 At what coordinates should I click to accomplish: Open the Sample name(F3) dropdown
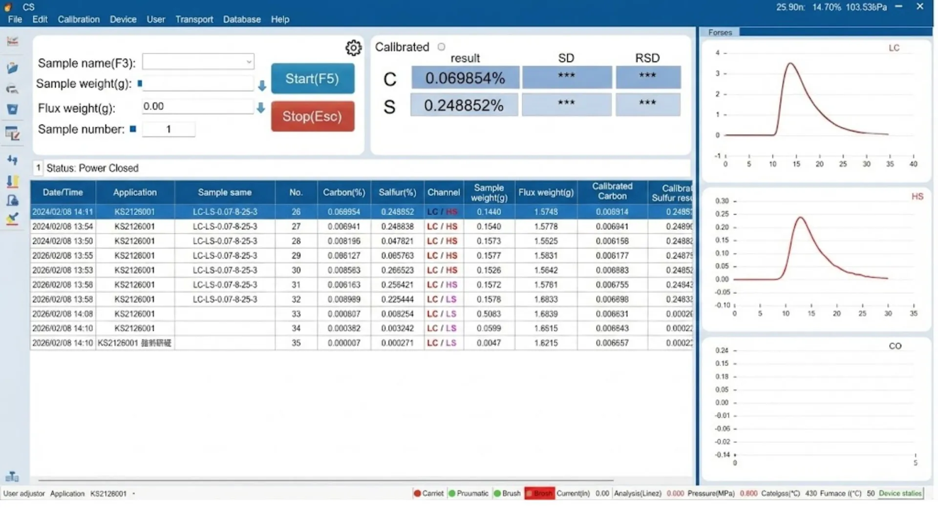coord(248,61)
